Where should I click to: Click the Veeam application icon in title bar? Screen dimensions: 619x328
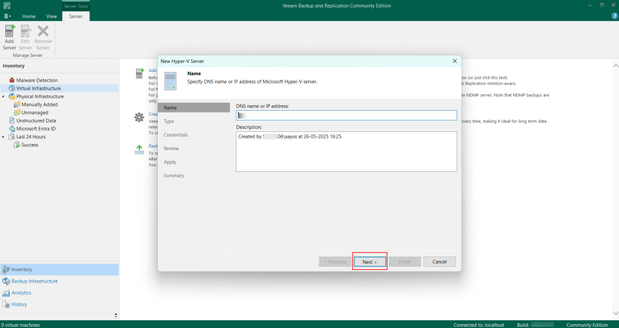point(7,5)
